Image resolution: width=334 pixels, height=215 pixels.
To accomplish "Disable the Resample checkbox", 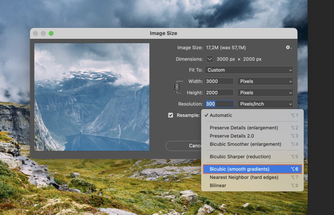I will [171, 115].
